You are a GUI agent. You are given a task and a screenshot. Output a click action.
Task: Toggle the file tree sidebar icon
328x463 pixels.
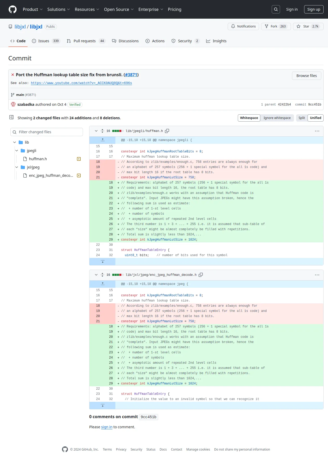coord(11,117)
